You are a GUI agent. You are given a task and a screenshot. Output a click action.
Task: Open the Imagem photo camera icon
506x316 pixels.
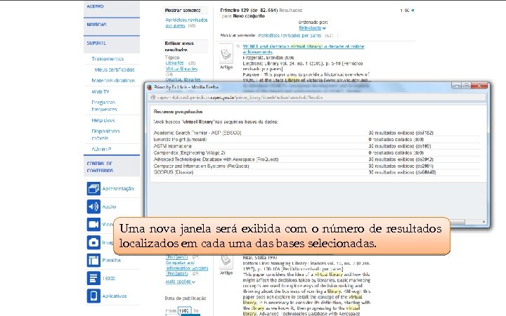pos(93,242)
